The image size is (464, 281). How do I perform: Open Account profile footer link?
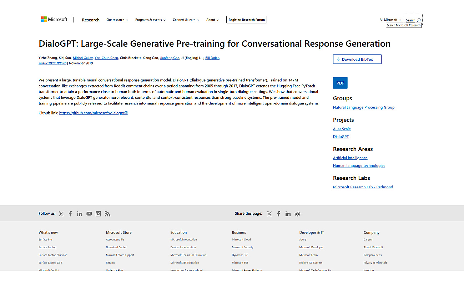115,240
